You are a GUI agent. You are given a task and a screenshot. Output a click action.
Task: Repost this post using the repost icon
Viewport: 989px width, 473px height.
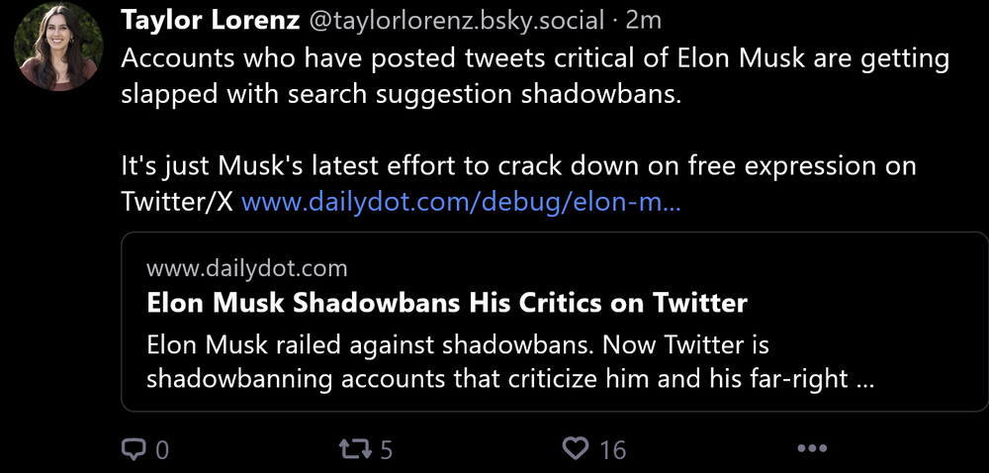pyautogui.click(x=353, y=449)
